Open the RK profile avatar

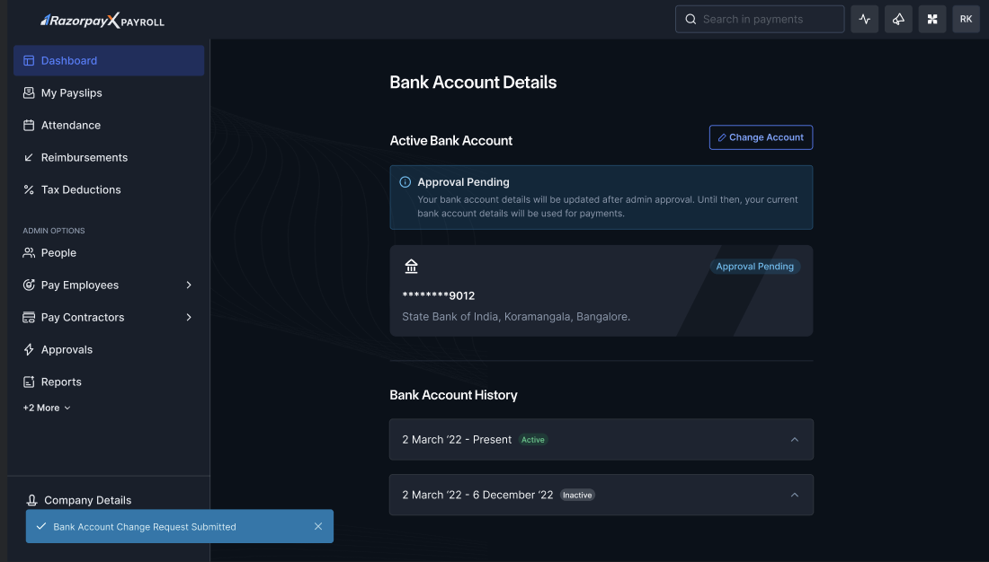966,19
